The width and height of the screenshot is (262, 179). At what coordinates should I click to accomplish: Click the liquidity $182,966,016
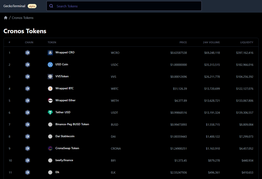(x=245, y=65)
